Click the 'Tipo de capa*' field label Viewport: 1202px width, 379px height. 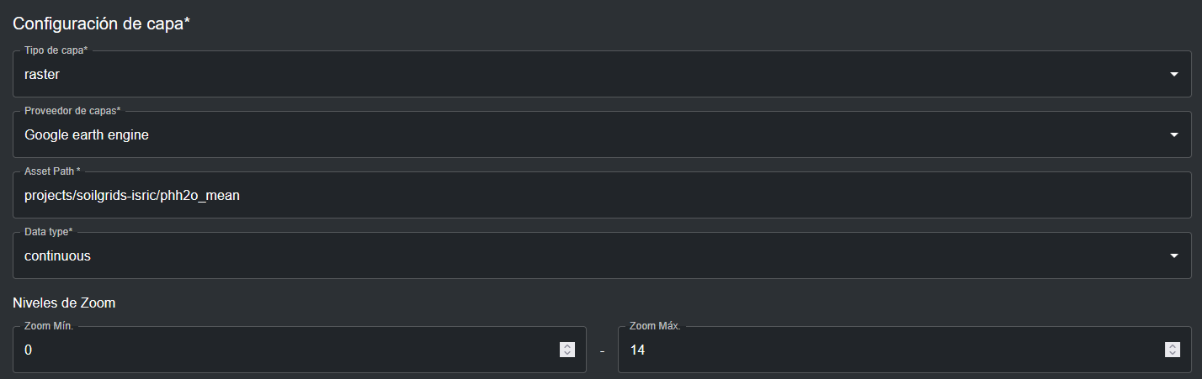pos(56,50)
